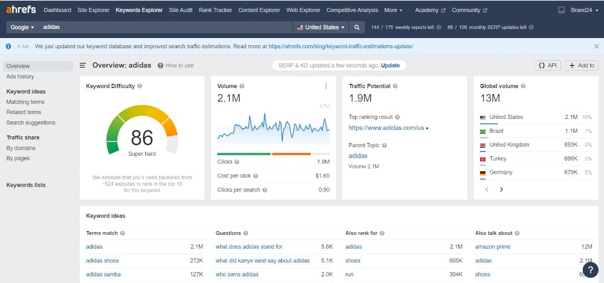Open Rank Tracker
The width and height of the screenshot is (604, 283).
pos(215,10)
